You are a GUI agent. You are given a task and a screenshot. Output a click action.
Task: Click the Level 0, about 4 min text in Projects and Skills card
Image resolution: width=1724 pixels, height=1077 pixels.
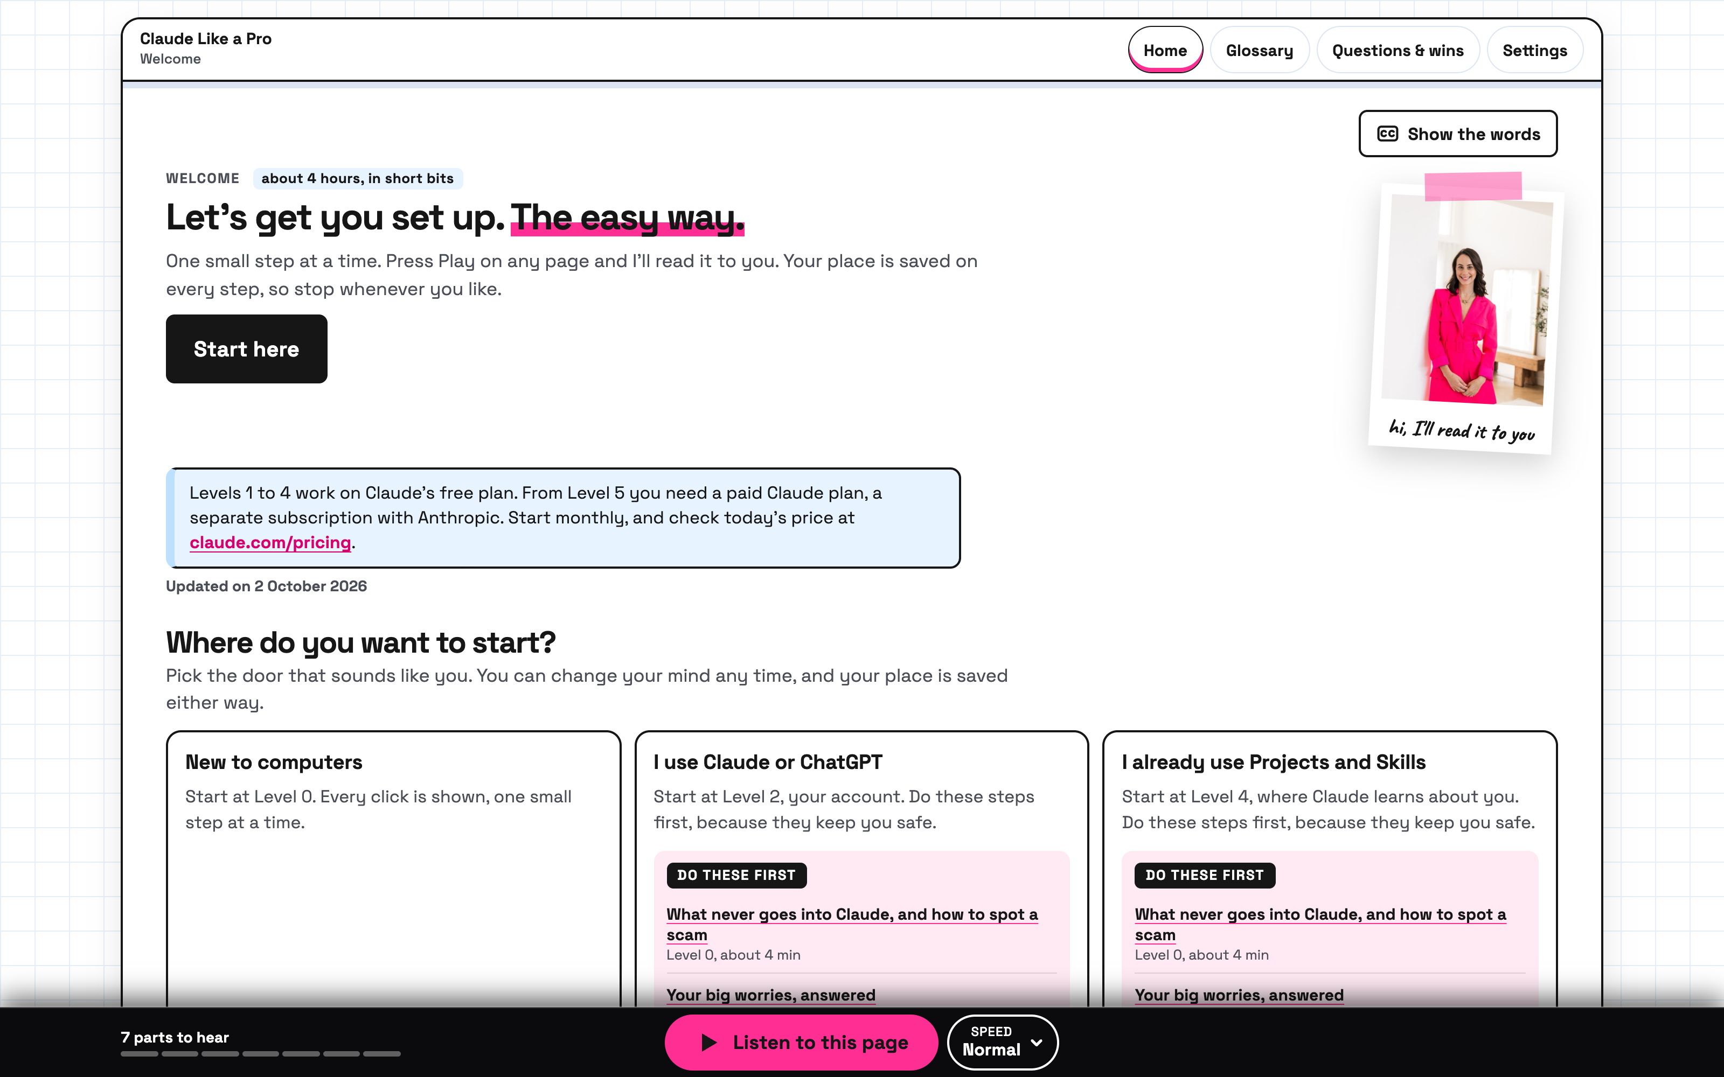click(x=1202, y=955)
